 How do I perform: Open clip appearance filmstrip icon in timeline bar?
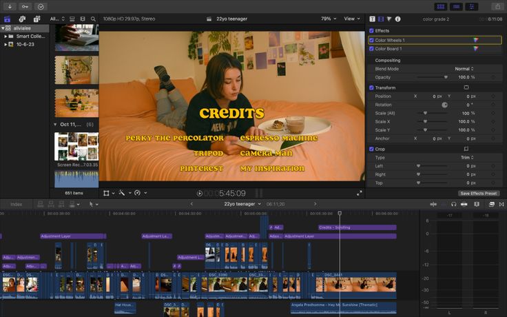(x=477, y=204)
